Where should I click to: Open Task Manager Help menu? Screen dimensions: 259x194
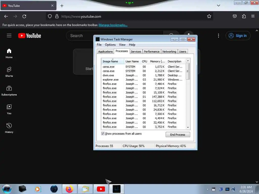[x=132, y=45]
